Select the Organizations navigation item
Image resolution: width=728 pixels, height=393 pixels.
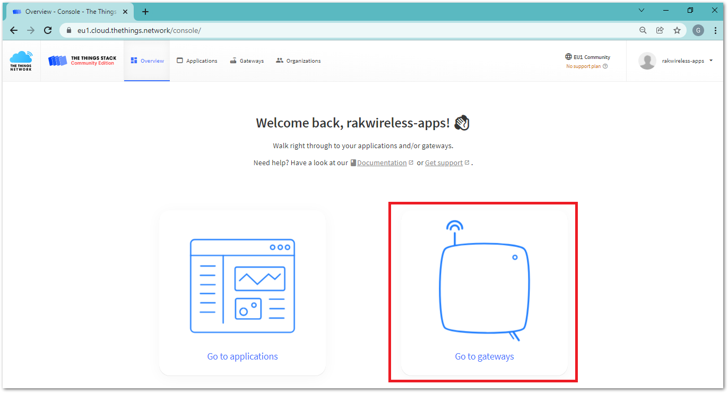pyautogui.click(x=298, y=61)
